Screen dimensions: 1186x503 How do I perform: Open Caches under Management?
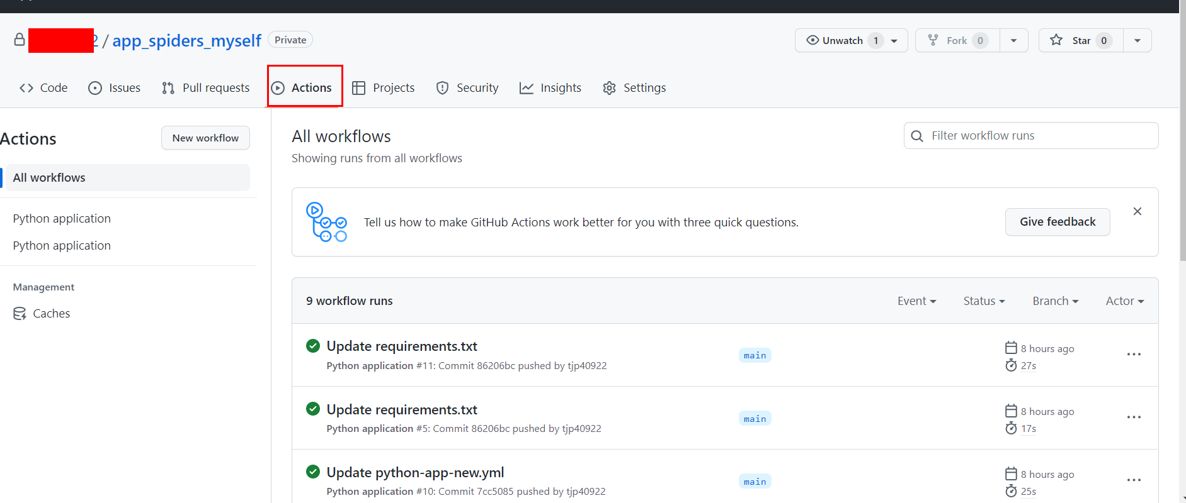(42, 313)
